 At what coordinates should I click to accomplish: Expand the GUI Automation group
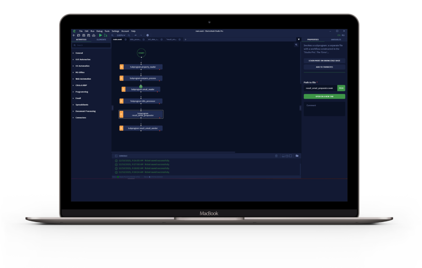point(83,59)
